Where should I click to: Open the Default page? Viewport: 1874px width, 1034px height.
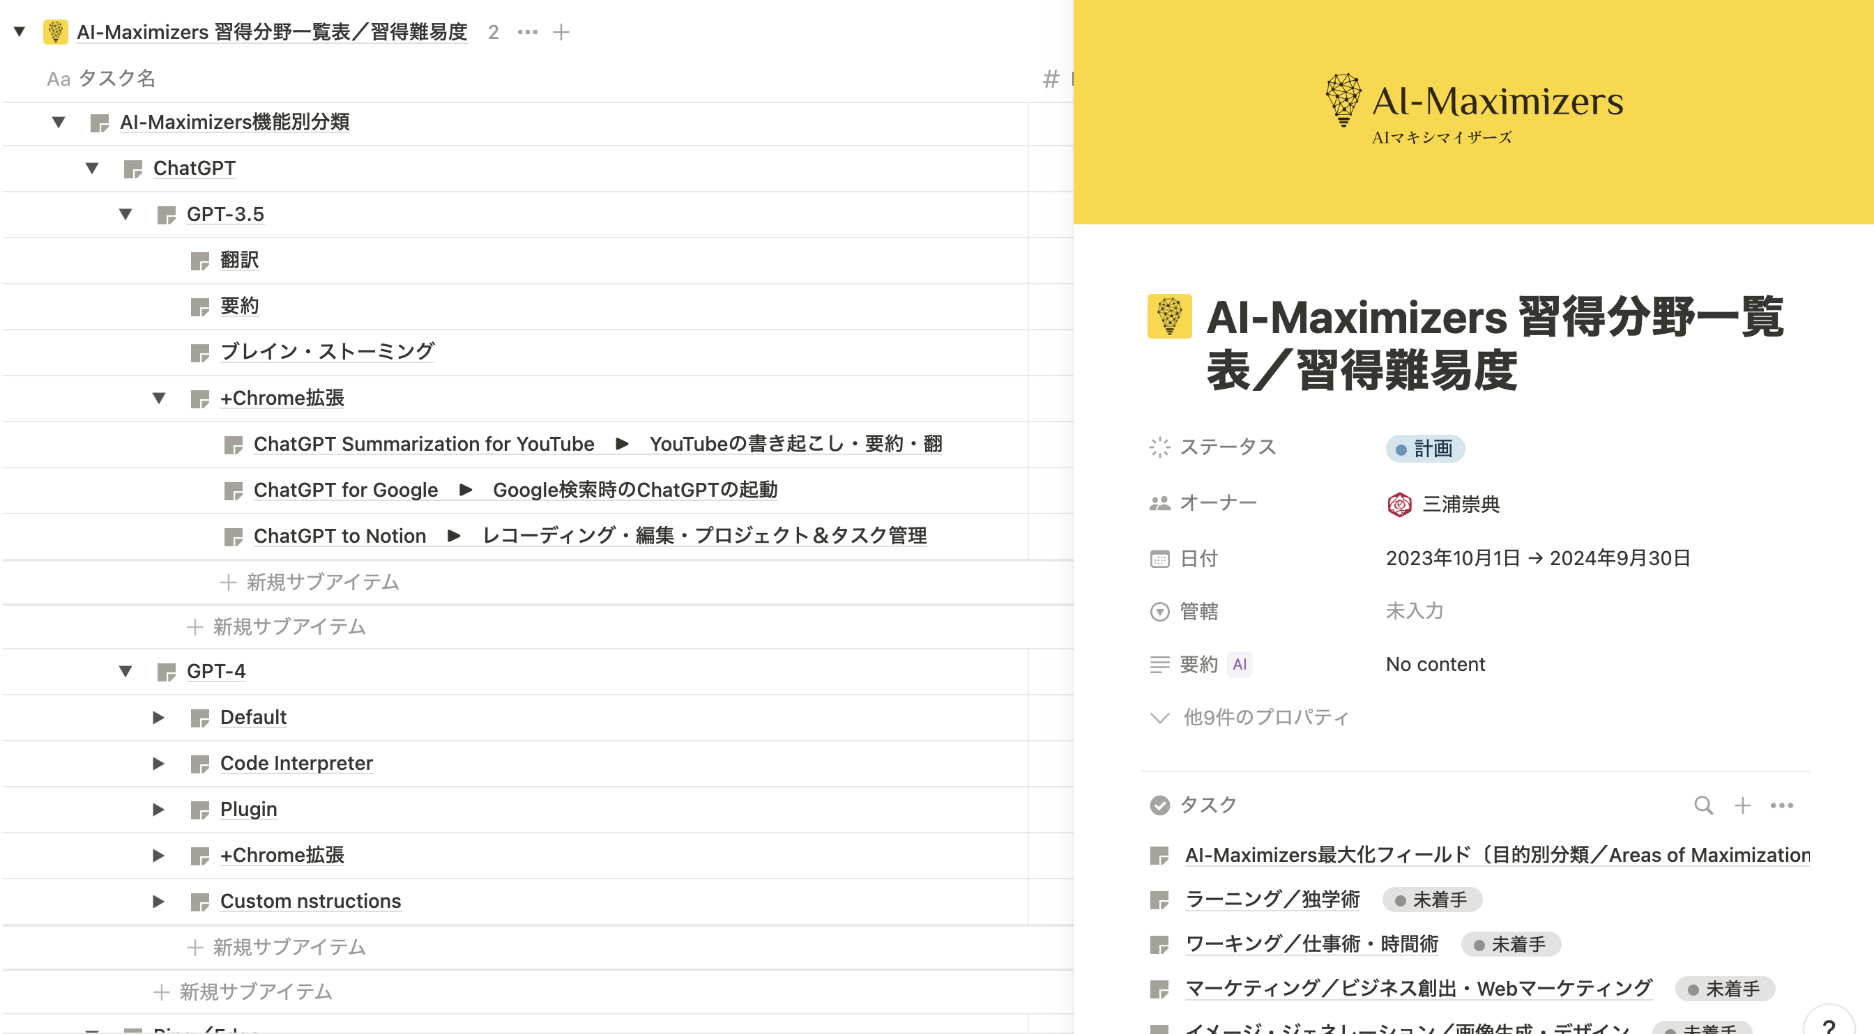point(253,718)
